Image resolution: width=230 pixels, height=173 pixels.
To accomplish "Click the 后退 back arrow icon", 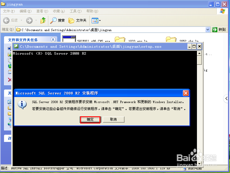I will click(x=6, y=20).
